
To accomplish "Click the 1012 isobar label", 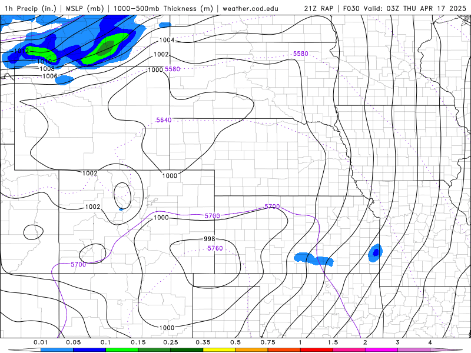I will coord(21,51).
